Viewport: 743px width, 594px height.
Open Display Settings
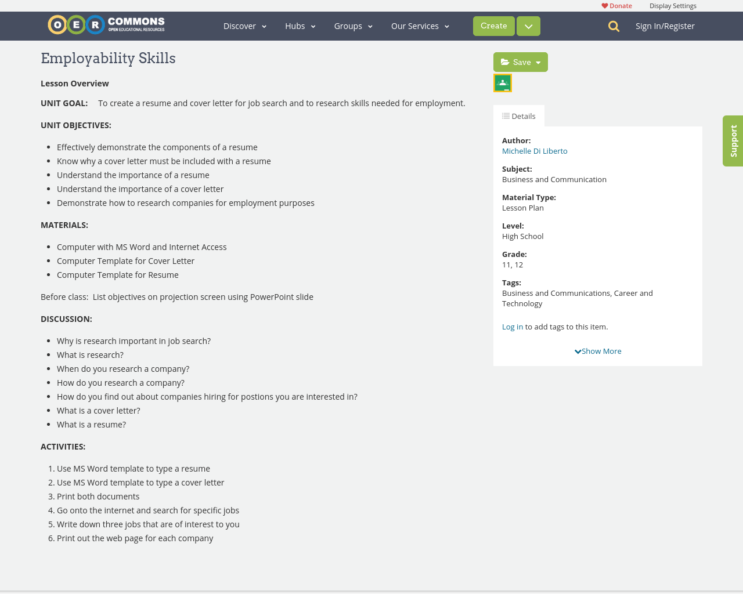click(x=673, y=5)
